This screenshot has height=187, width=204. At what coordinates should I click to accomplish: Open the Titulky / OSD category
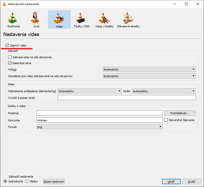click(82, 19)
